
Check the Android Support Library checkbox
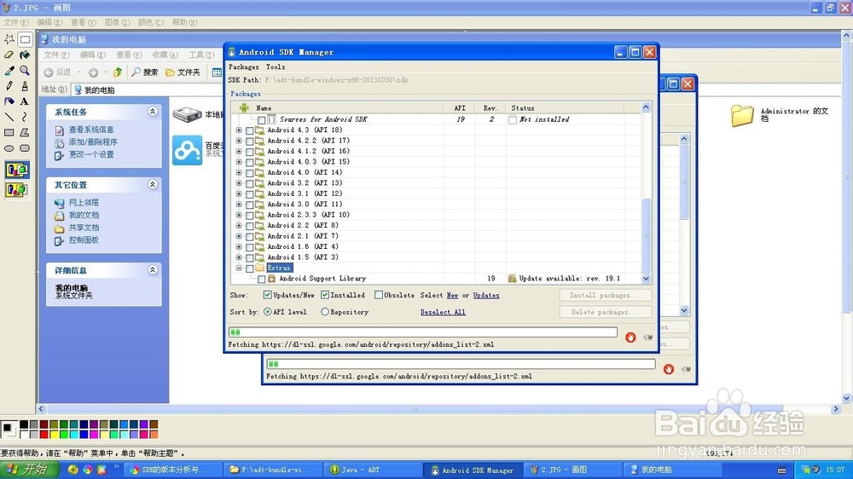tap(262, 279)
